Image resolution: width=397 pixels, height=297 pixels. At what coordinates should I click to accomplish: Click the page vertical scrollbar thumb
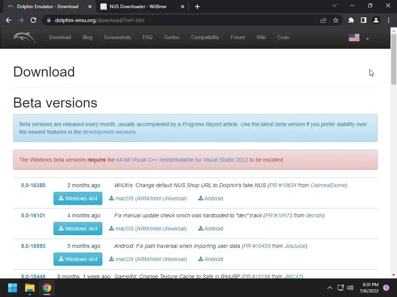(x=394, y=59)
